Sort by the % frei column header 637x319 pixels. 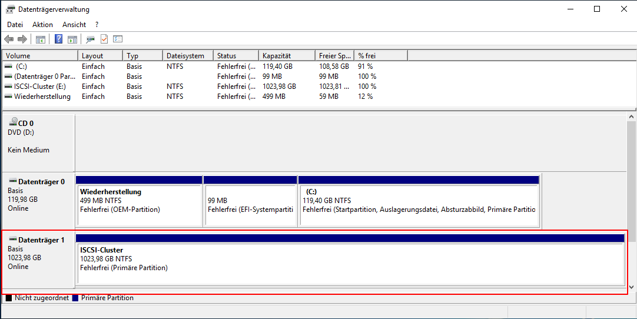pos(381,56)
